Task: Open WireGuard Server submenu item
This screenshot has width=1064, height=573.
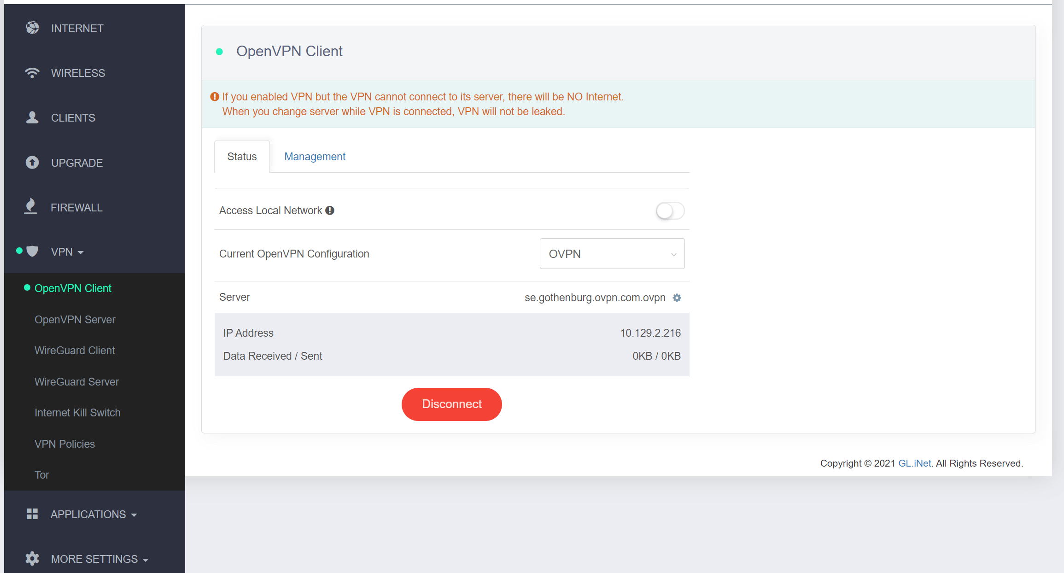Action: tap(76, 382)
